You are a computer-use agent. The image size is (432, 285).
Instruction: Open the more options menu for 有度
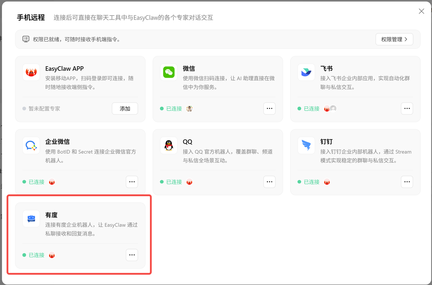(132, 255)
